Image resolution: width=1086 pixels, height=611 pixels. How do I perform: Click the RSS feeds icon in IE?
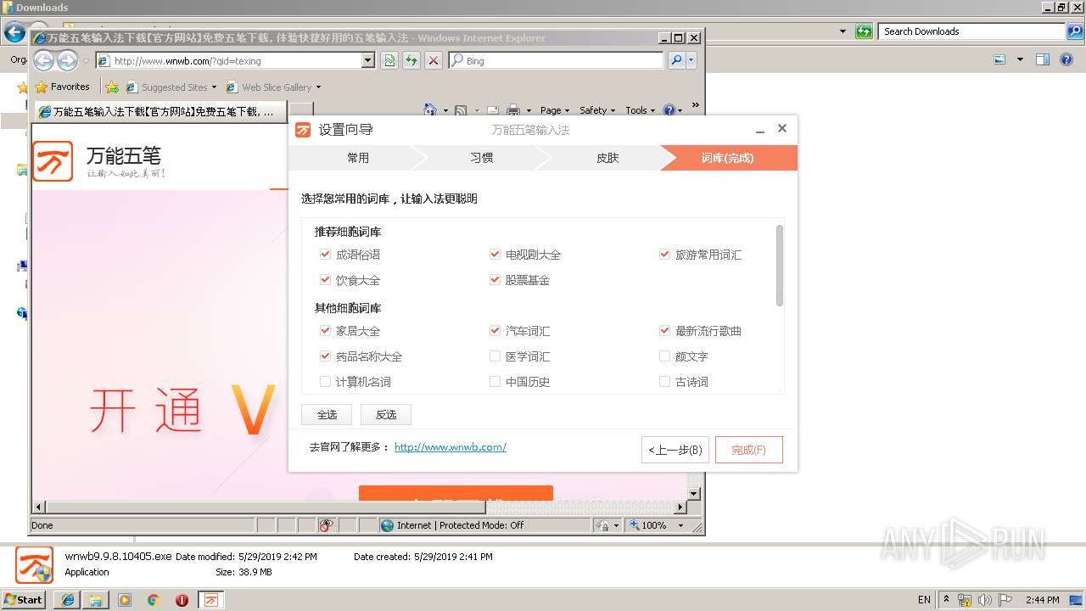coord(461,110)
